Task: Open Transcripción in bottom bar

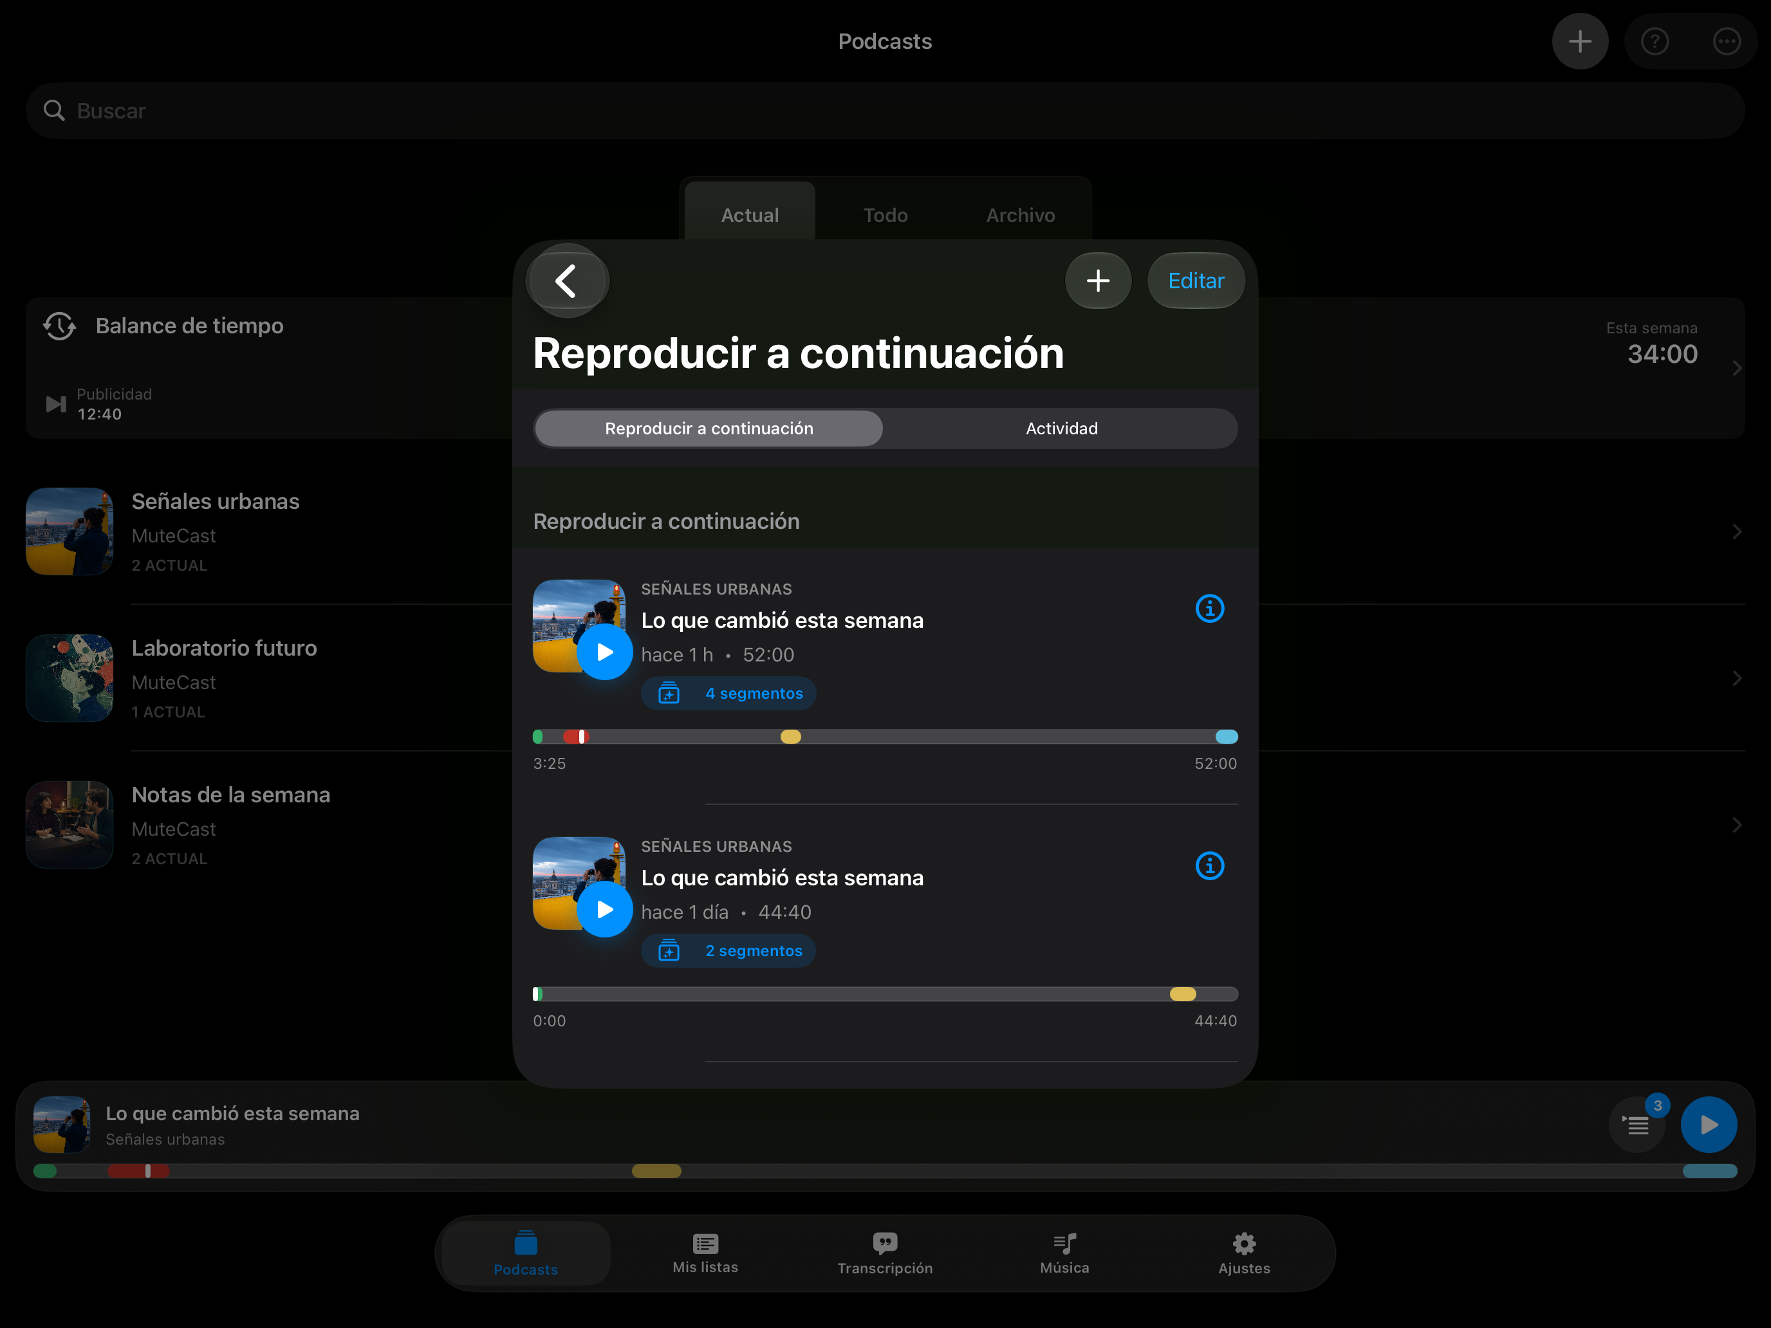Action: tap(885, 1253)
